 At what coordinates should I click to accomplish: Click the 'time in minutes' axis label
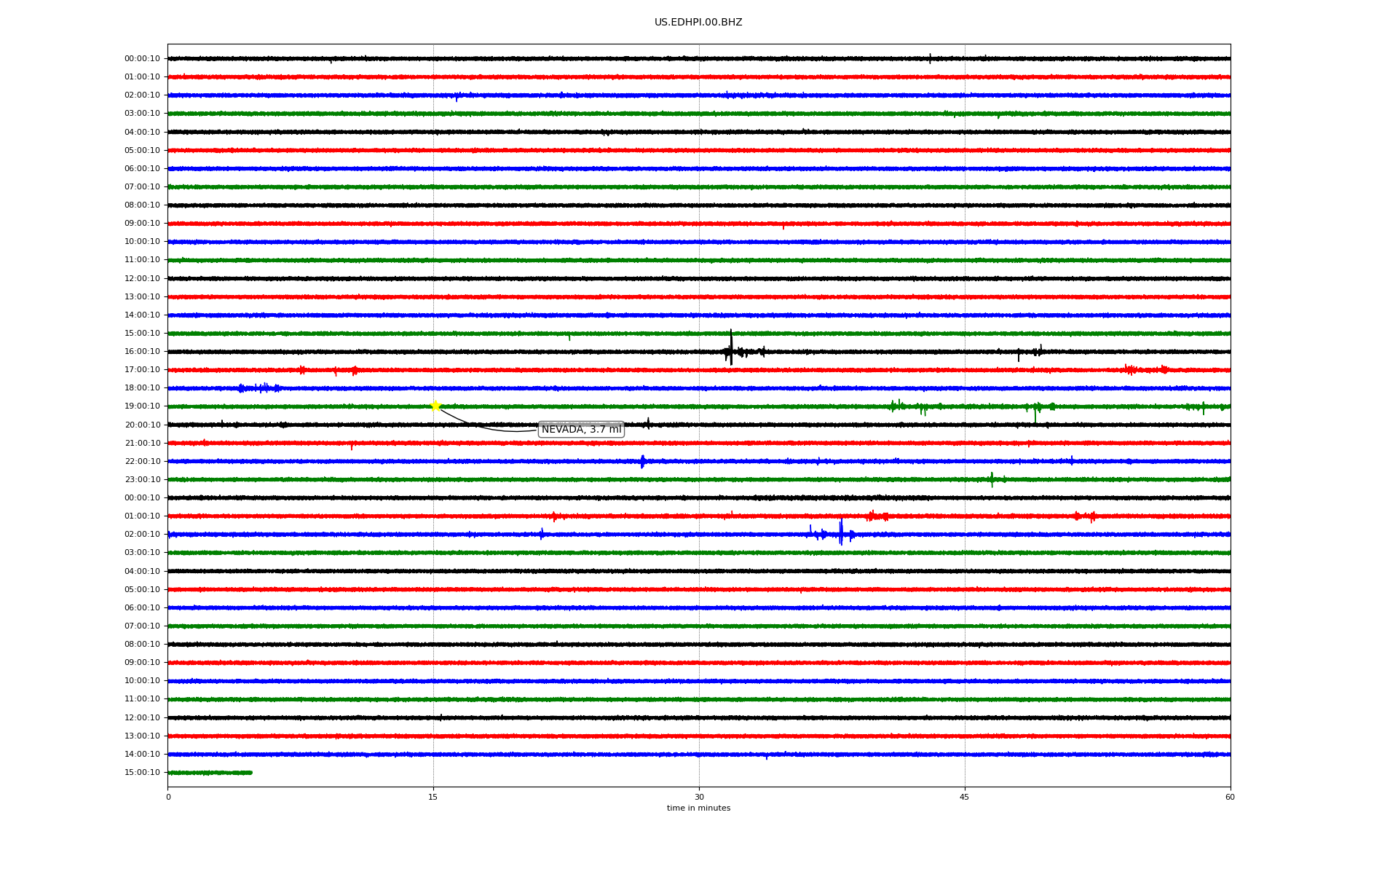coord(698,808)
